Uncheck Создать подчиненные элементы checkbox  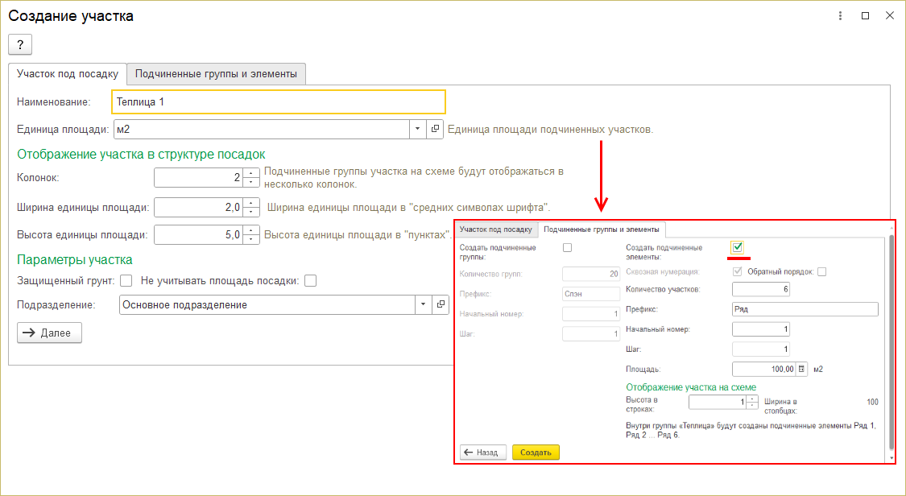coord(737,248)
